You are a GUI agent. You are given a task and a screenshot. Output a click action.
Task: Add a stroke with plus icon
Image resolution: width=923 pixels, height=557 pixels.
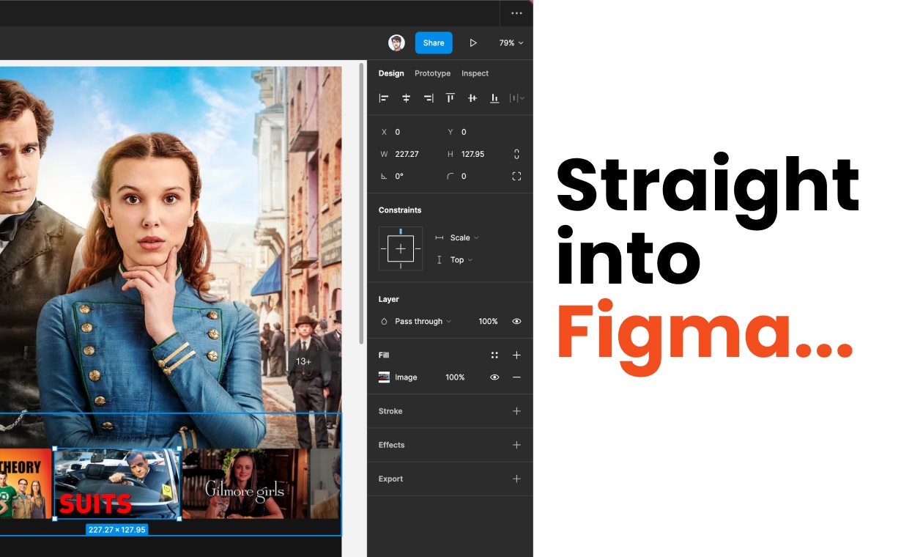(x=516, y=411)
